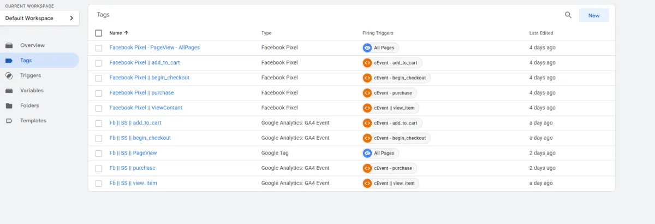The height and width of the screenshot is (224, 655).
Task: Open the Facebook Pixel || add_to_cart tag
Action: (144, 63)
